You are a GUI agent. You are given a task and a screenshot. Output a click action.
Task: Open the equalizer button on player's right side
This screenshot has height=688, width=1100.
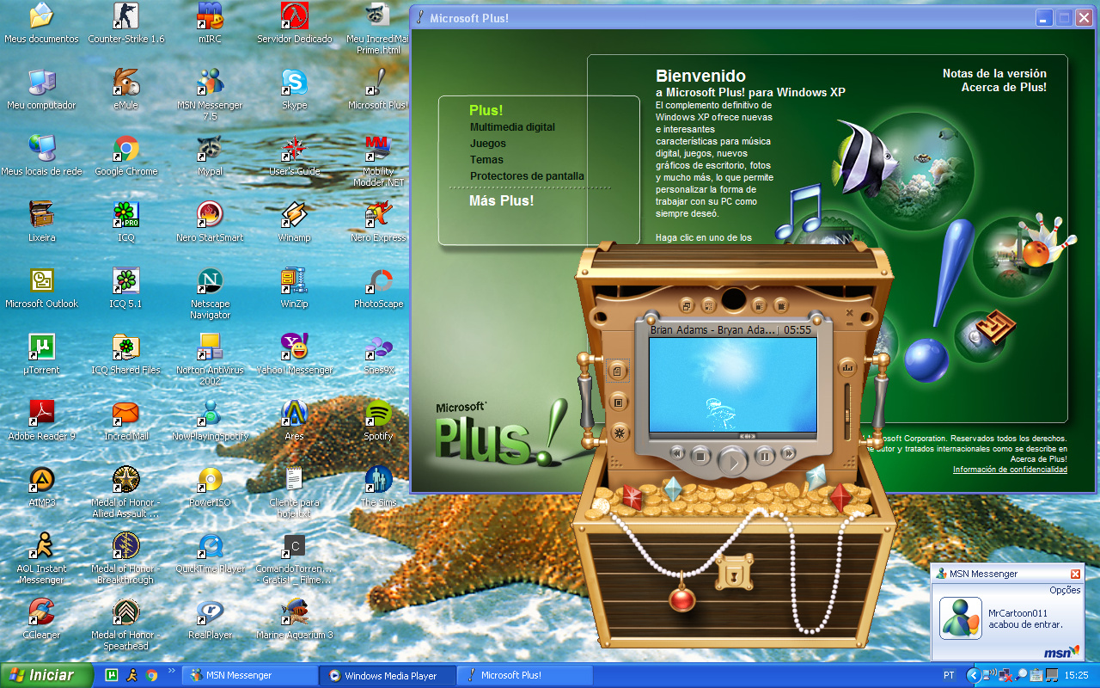click(x=848, y=367)
